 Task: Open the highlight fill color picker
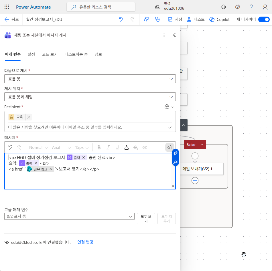click(136, 147)
